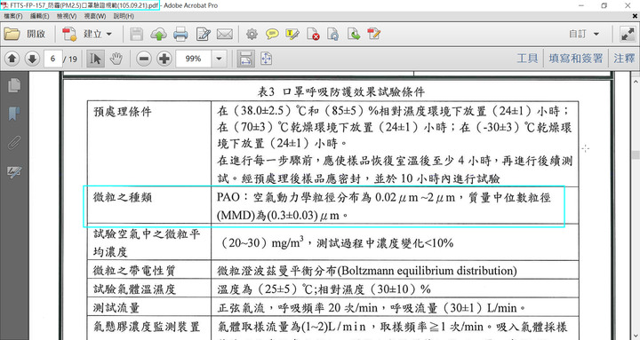Open the 視窗(W) menu
The height and width of the screenshot is (340, 640).
(x=95, y=16)
